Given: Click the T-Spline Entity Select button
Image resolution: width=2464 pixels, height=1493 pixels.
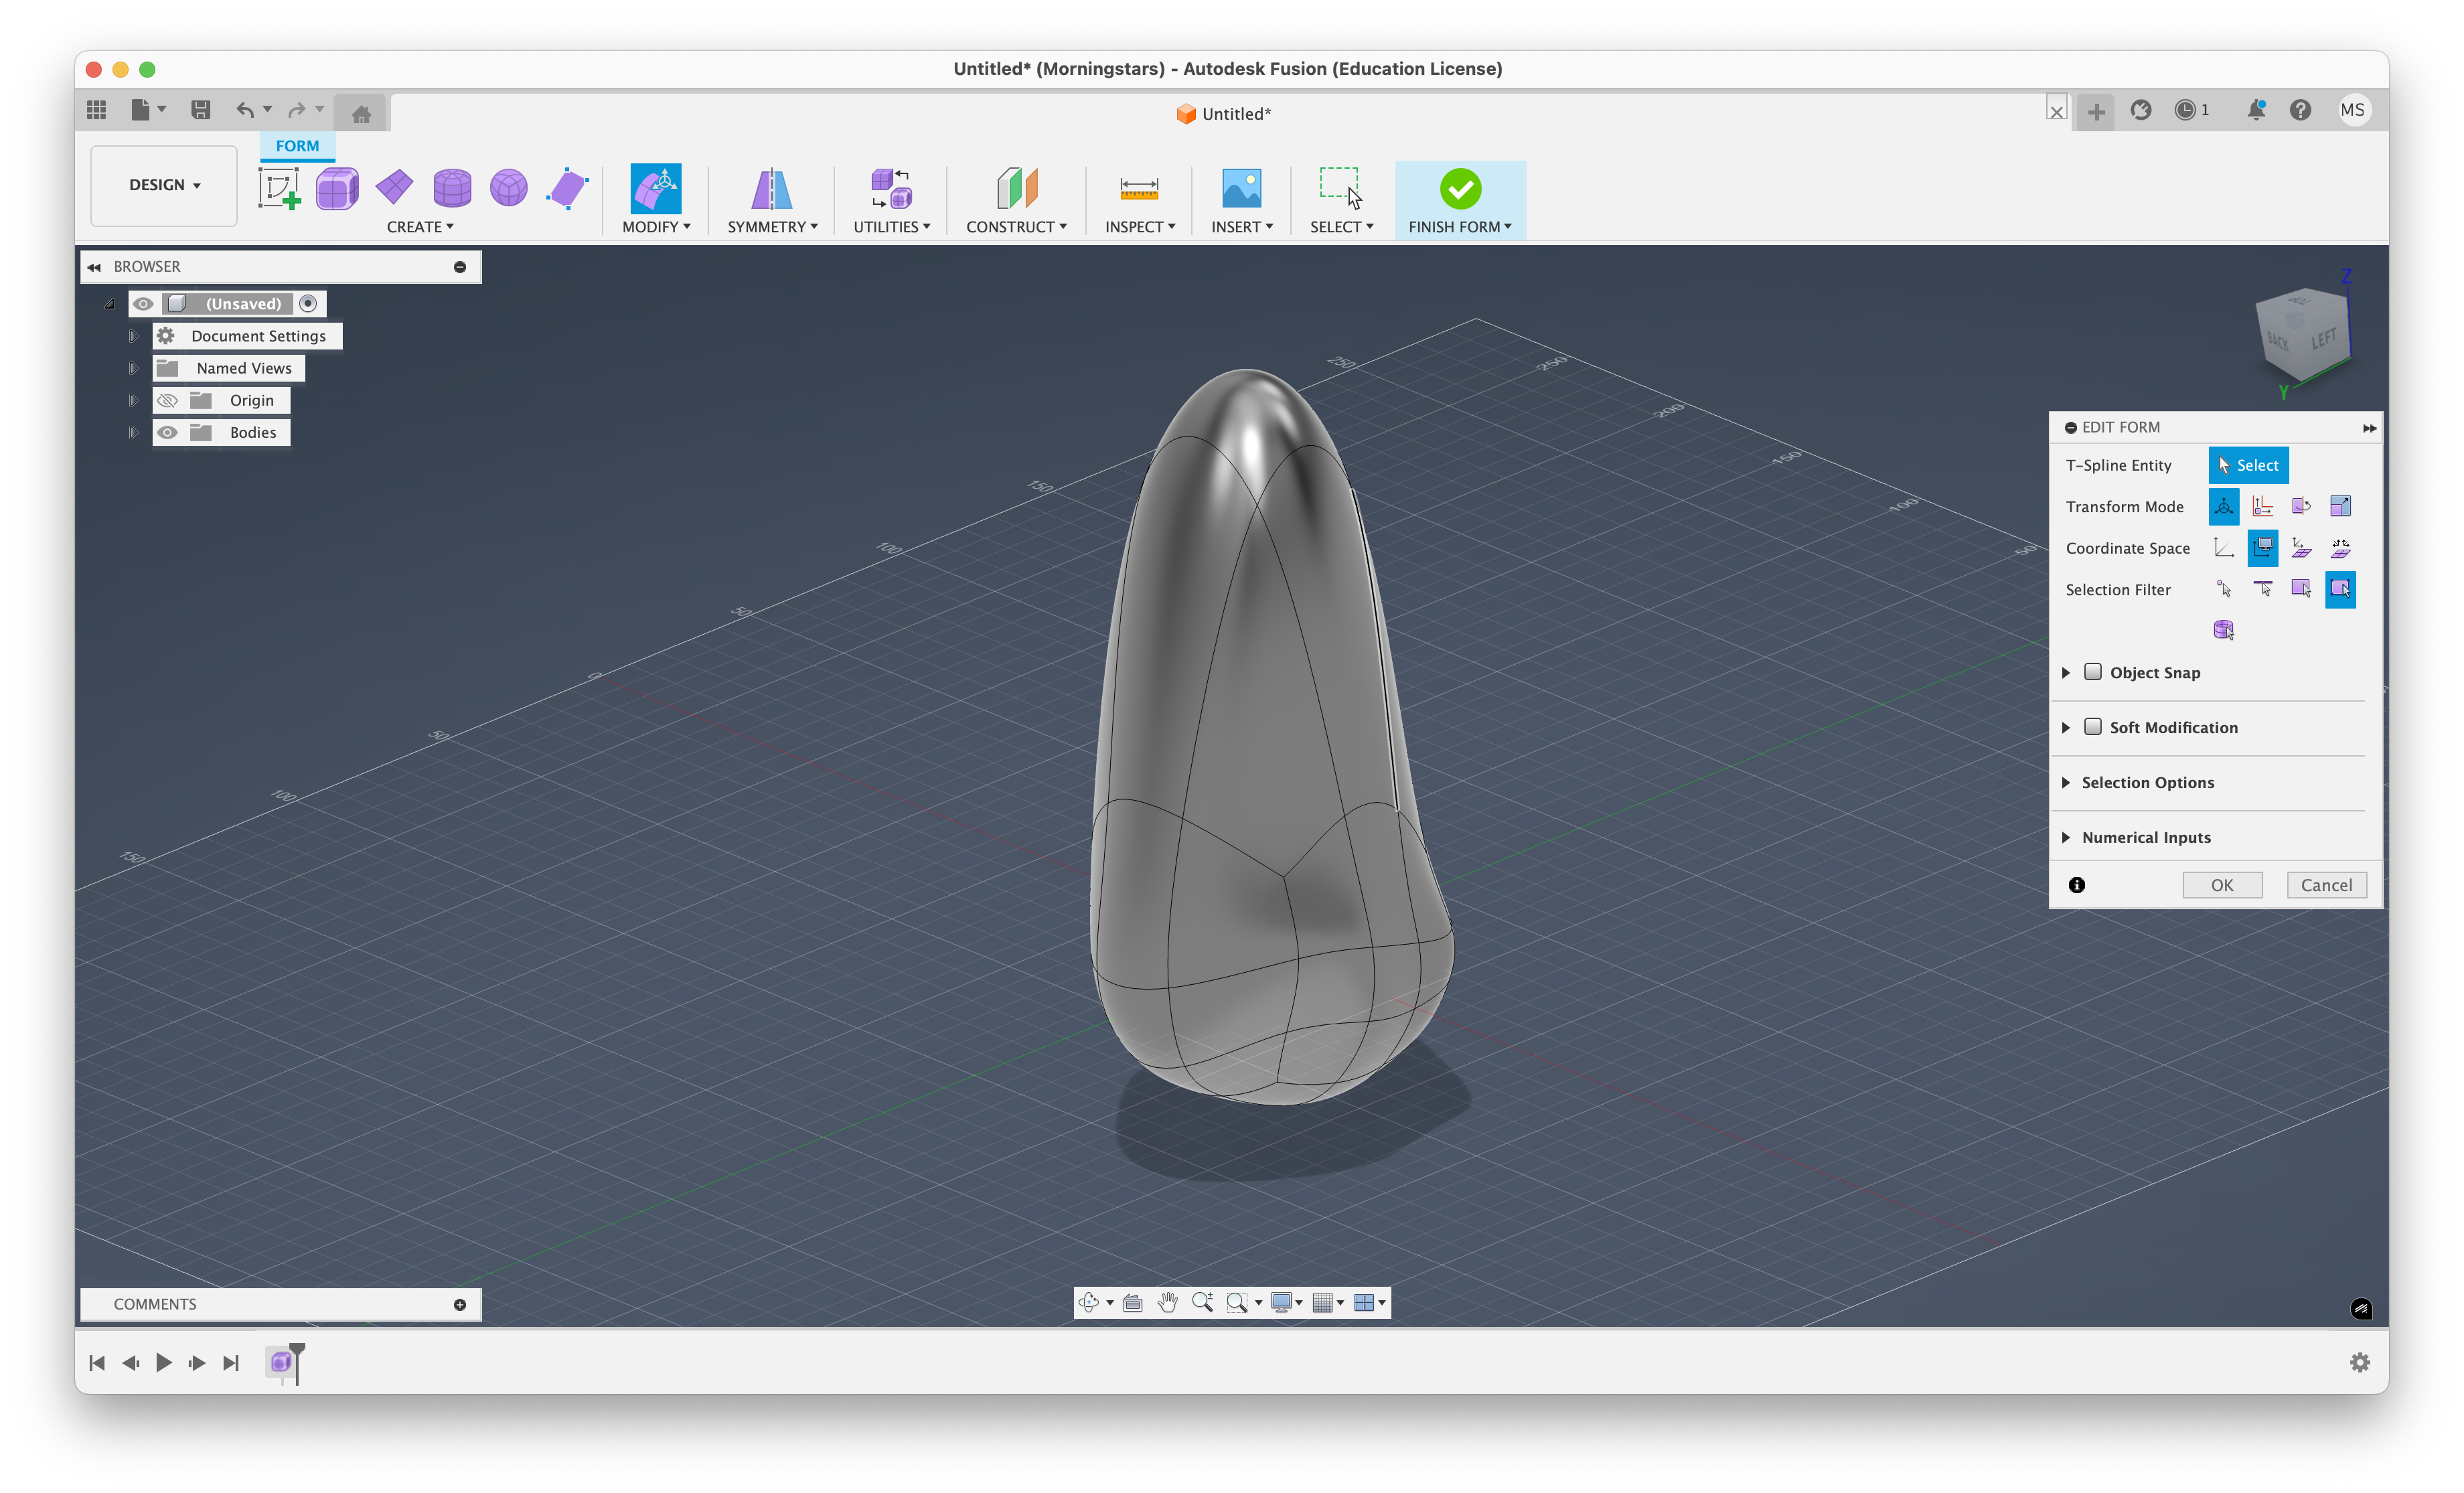Looking at the screenshot, I should coord(2248,465).
